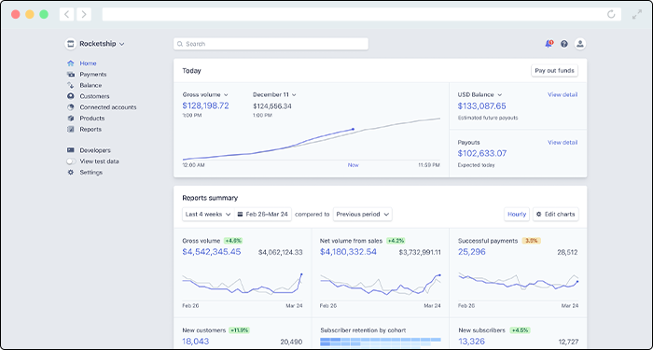Open the USD Balance dropdown
The image size is (653, 350).
pyautogui.click(x=479, y=94)
